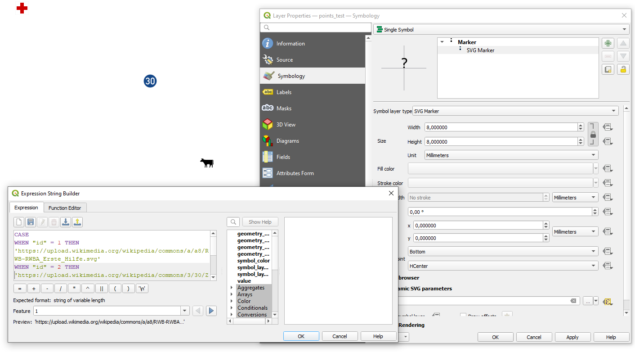
Task: Click OK in Layer Properties
Action: [x=495, y=337]
